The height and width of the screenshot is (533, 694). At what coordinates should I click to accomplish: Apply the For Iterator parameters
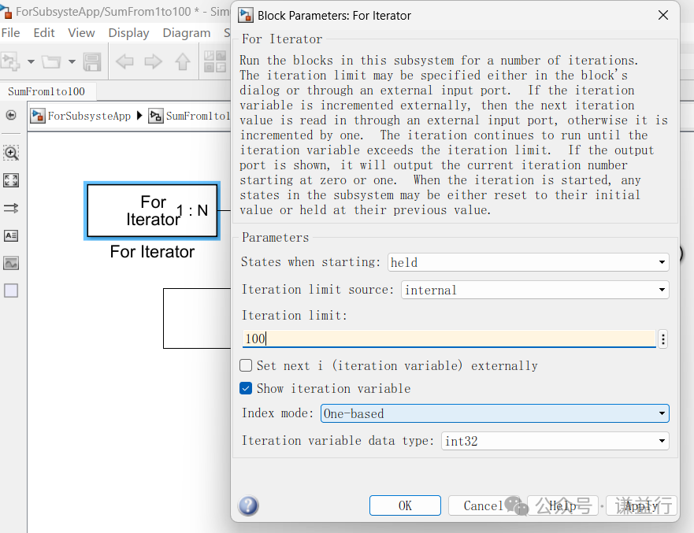click(642, 505)
